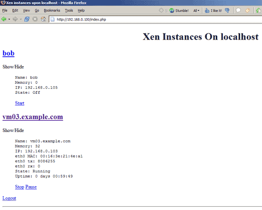The image size is (262, 210).
Task: Open the StumbleUpon All topics dropdown
Action: [x=196, y=10]
